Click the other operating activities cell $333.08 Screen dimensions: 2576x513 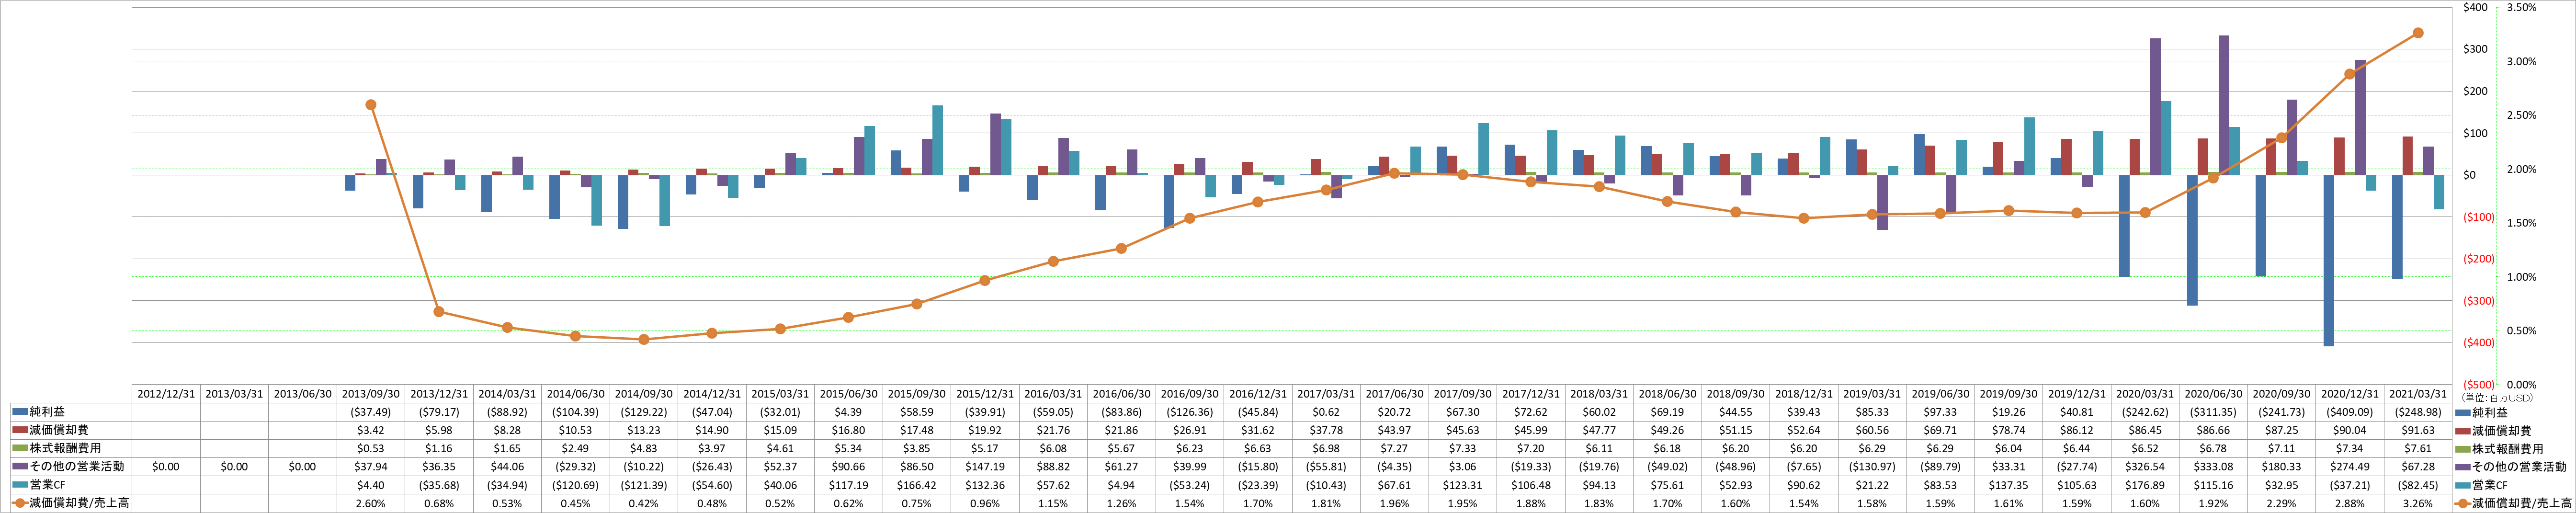coord(2213,466)
